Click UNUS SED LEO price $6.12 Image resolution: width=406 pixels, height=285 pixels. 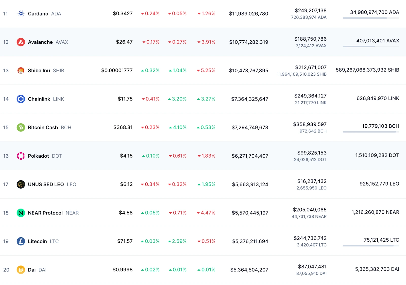pyautogui.click(x=126, y=184)
